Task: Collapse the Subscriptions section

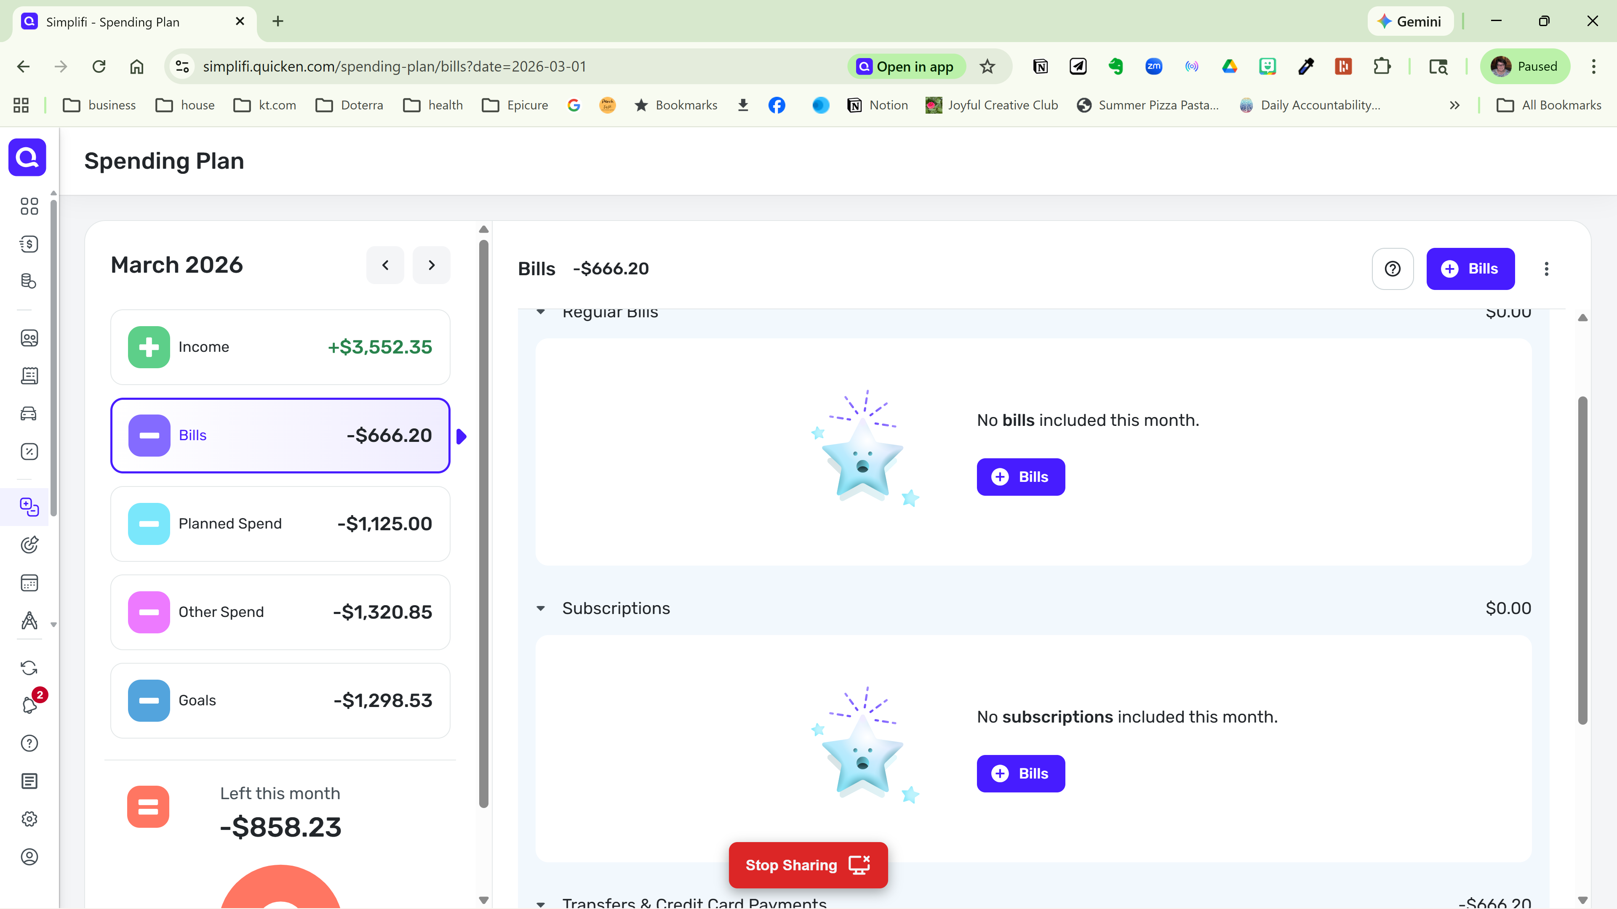Action: 540,609
